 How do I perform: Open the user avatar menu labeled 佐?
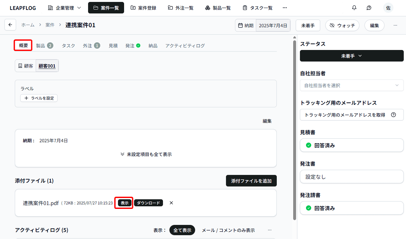(388, 8)
